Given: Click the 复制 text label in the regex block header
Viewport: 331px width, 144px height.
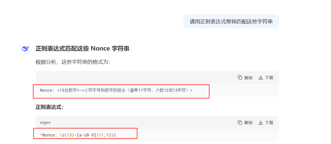Looking at the screenshot, I should click(x=248, y=123).
